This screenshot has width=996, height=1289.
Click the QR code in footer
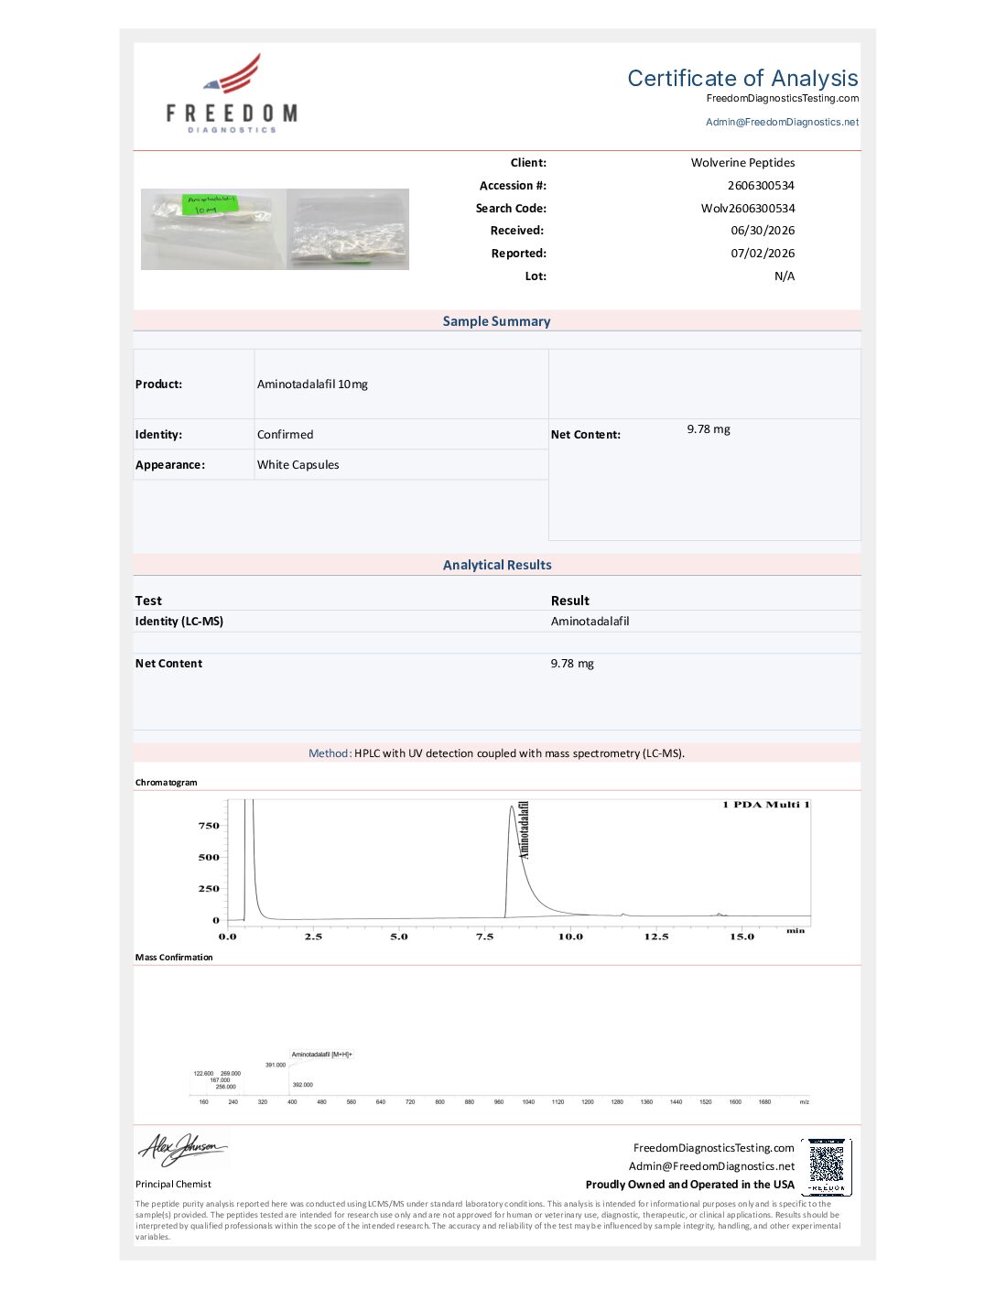(827, 1167)
